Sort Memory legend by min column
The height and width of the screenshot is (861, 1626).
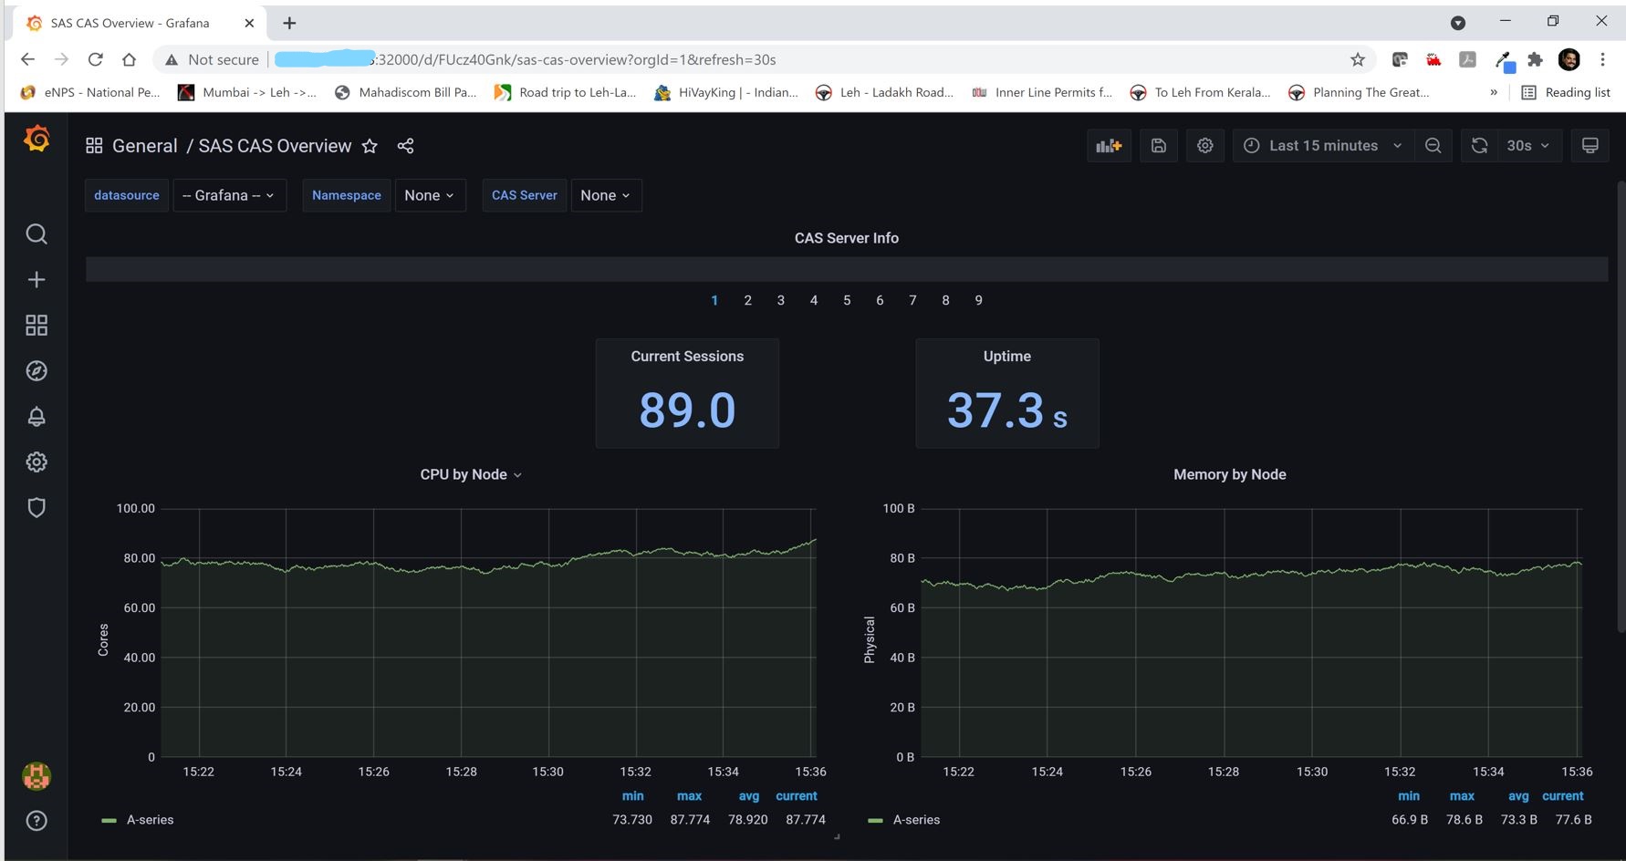(1409, 796)
